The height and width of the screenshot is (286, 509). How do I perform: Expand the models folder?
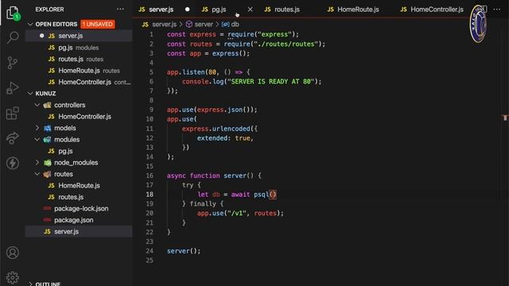37,128
